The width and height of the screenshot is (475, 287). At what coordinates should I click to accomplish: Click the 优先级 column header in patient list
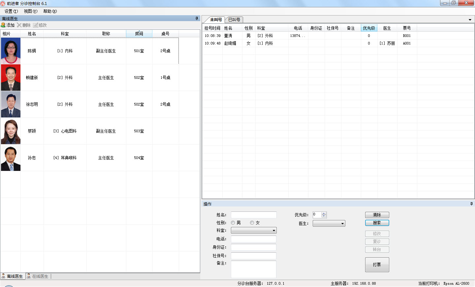pos(369,28)
